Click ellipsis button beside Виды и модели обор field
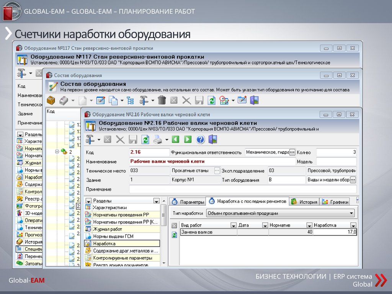This screenshot has width=392, height=294. [x=353, y=180]
